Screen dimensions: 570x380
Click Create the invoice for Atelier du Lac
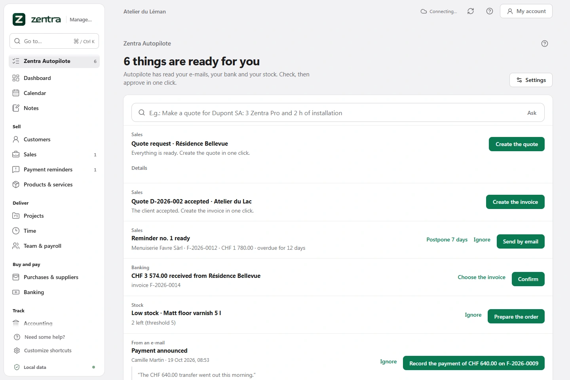click(515, 202)
